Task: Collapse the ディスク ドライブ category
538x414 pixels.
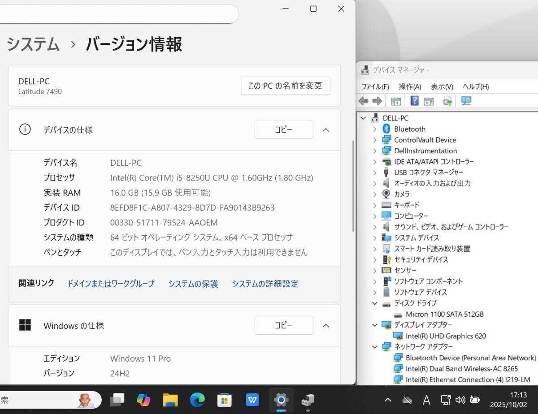Action: pyautogui.click(x=375, y=303)
